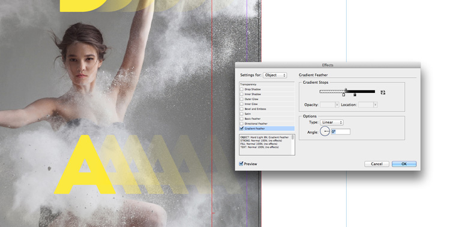
Task: Click the Location input field
Action: pyautogui.click(x=366, y=105)
